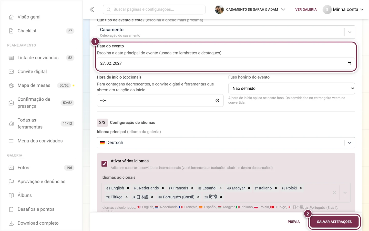Remove Polski language tag
The width and height of the screenshot is (369, 231).
click(x=301, y=188)
